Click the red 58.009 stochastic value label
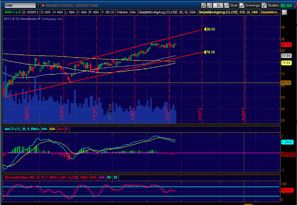Viewport: 297px width, 205px height. (287, 190)
